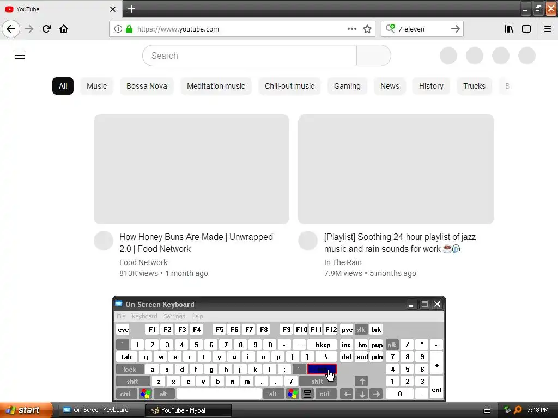Select the Chill-out music chip
This screenshot has width=558, height=418.
point(290,86)
